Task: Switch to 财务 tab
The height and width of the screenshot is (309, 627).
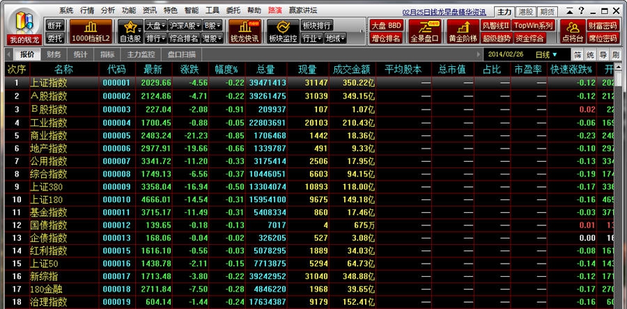Action: (x=54, y=54)
